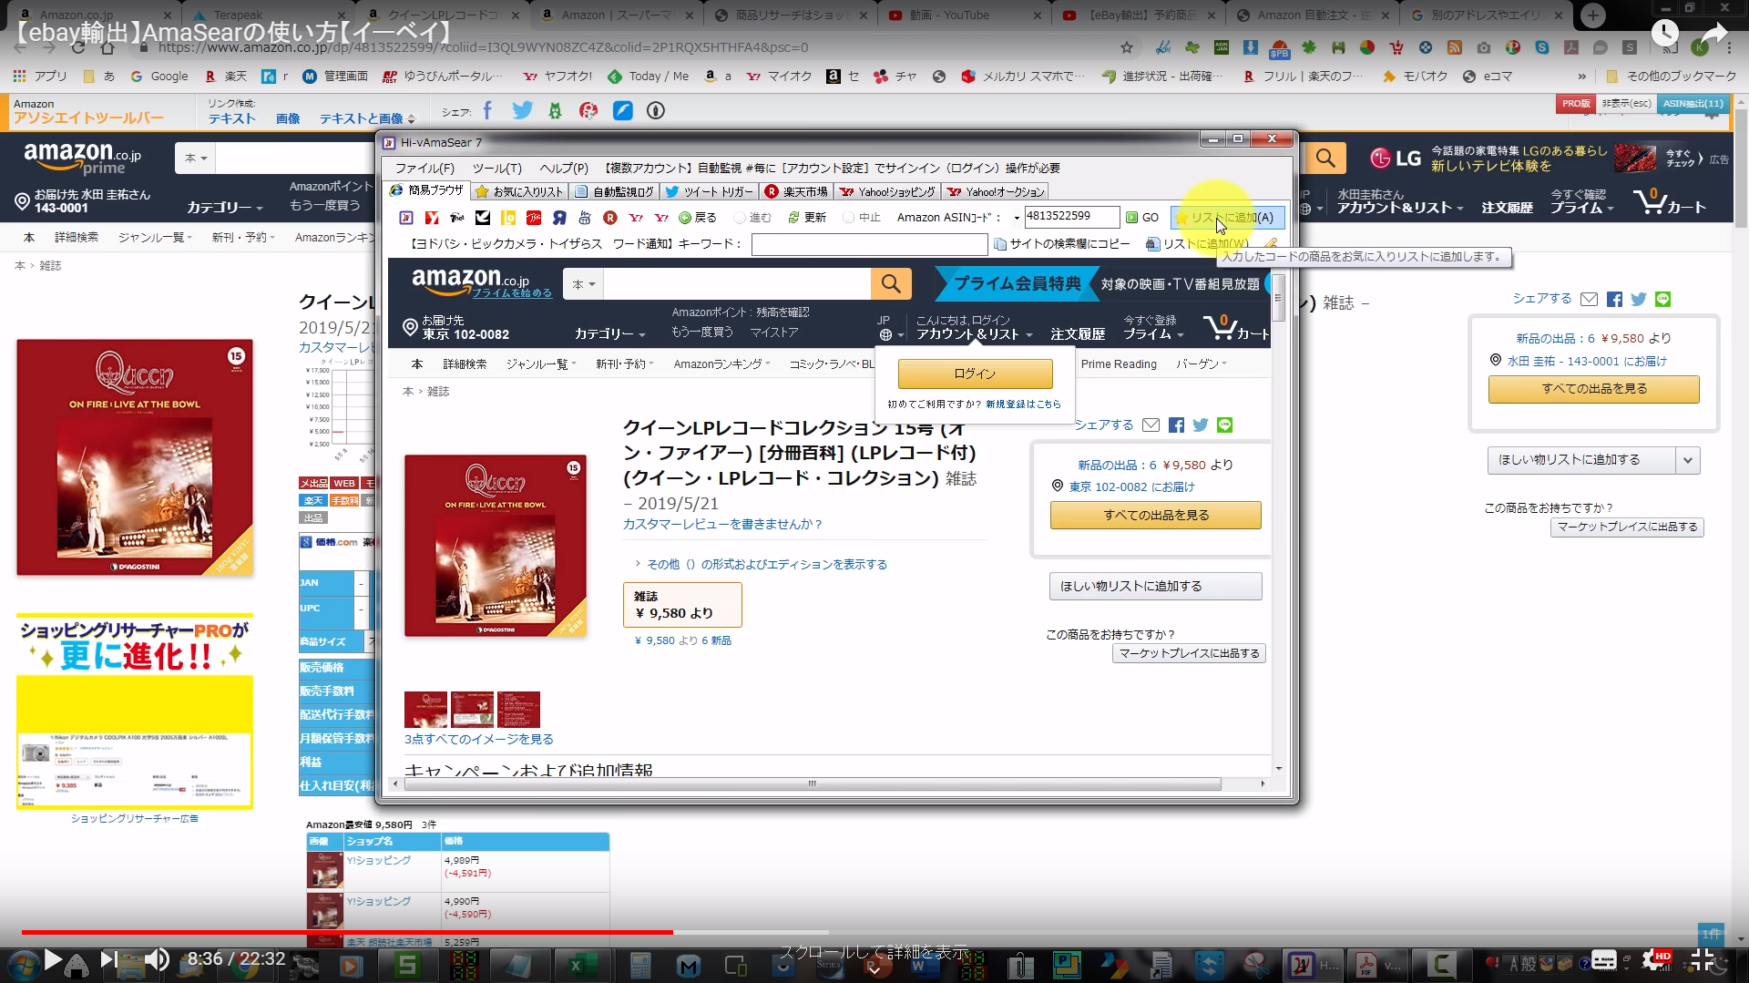Click the blue R shortcut icon in AmaSear toolbar
This screenshot has width=1749, height=983.
pyautogui.click(x=559, y=218)
